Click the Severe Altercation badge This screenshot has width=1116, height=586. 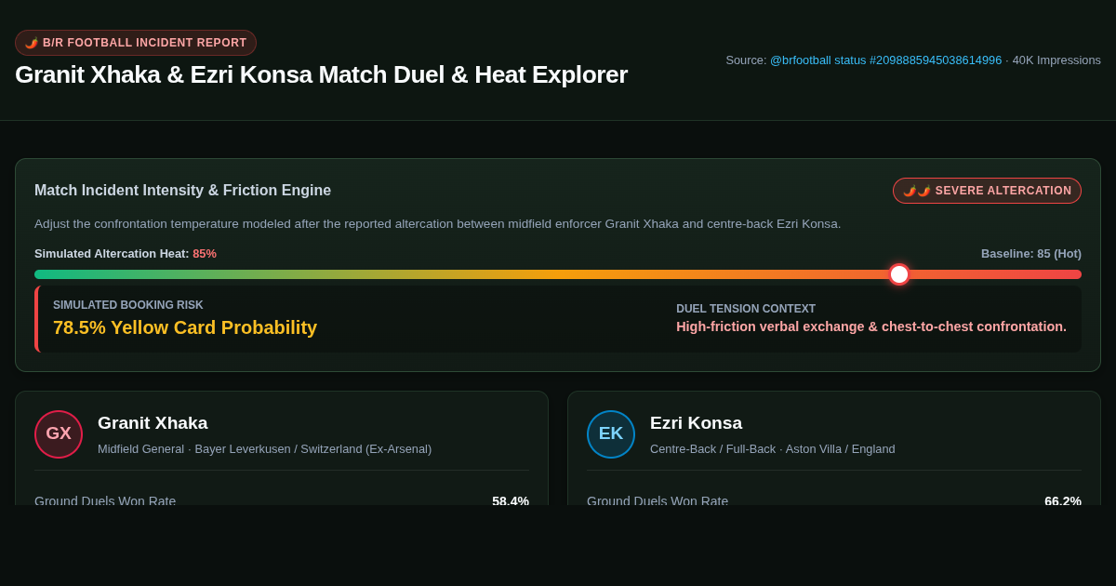pyautogui.click(x=987, y=191)
